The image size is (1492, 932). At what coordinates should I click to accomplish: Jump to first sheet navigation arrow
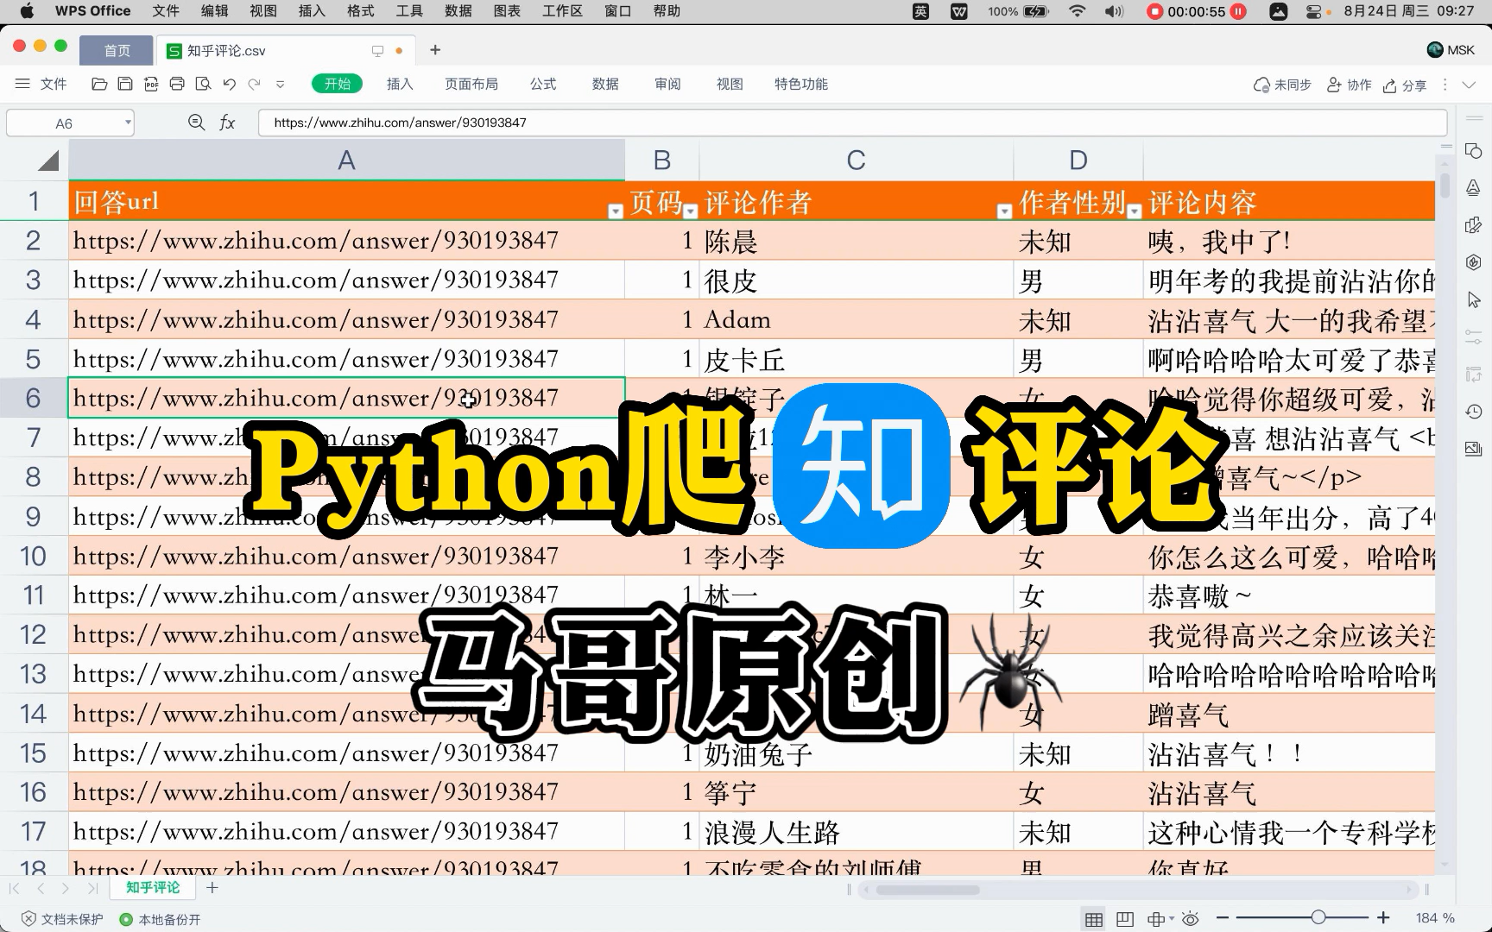[x=15, y=888]
